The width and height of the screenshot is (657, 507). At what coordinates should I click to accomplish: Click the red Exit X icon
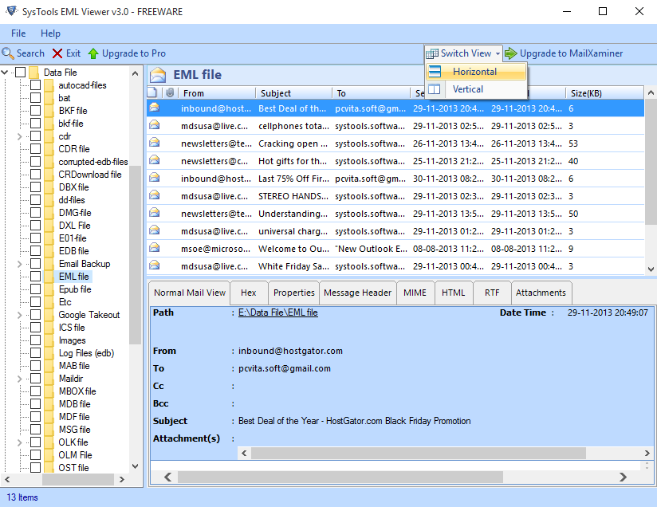[x=57, y=53]
